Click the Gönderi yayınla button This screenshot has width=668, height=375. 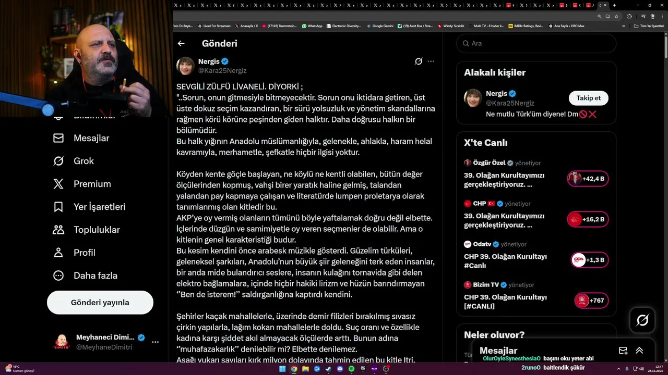point(100,303)
